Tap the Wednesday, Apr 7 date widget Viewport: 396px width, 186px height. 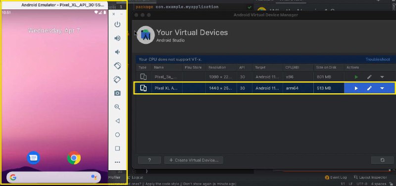click(54, 31)
